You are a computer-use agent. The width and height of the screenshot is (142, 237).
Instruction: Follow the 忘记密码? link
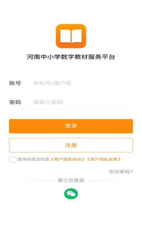point(121,172)
